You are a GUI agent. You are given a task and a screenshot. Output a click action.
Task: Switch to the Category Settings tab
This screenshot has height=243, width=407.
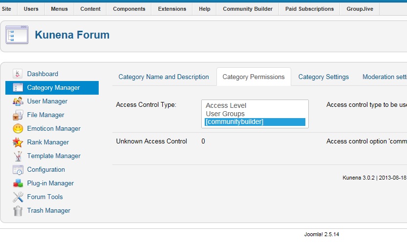point(323,77)
